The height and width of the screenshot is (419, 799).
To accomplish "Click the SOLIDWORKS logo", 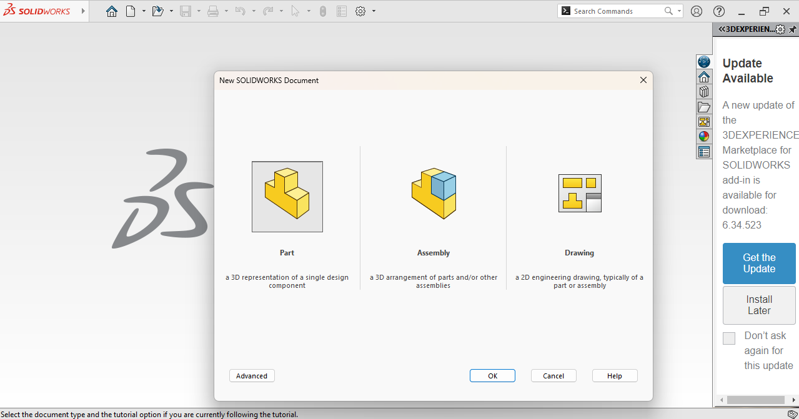I will tap(36, 11).
